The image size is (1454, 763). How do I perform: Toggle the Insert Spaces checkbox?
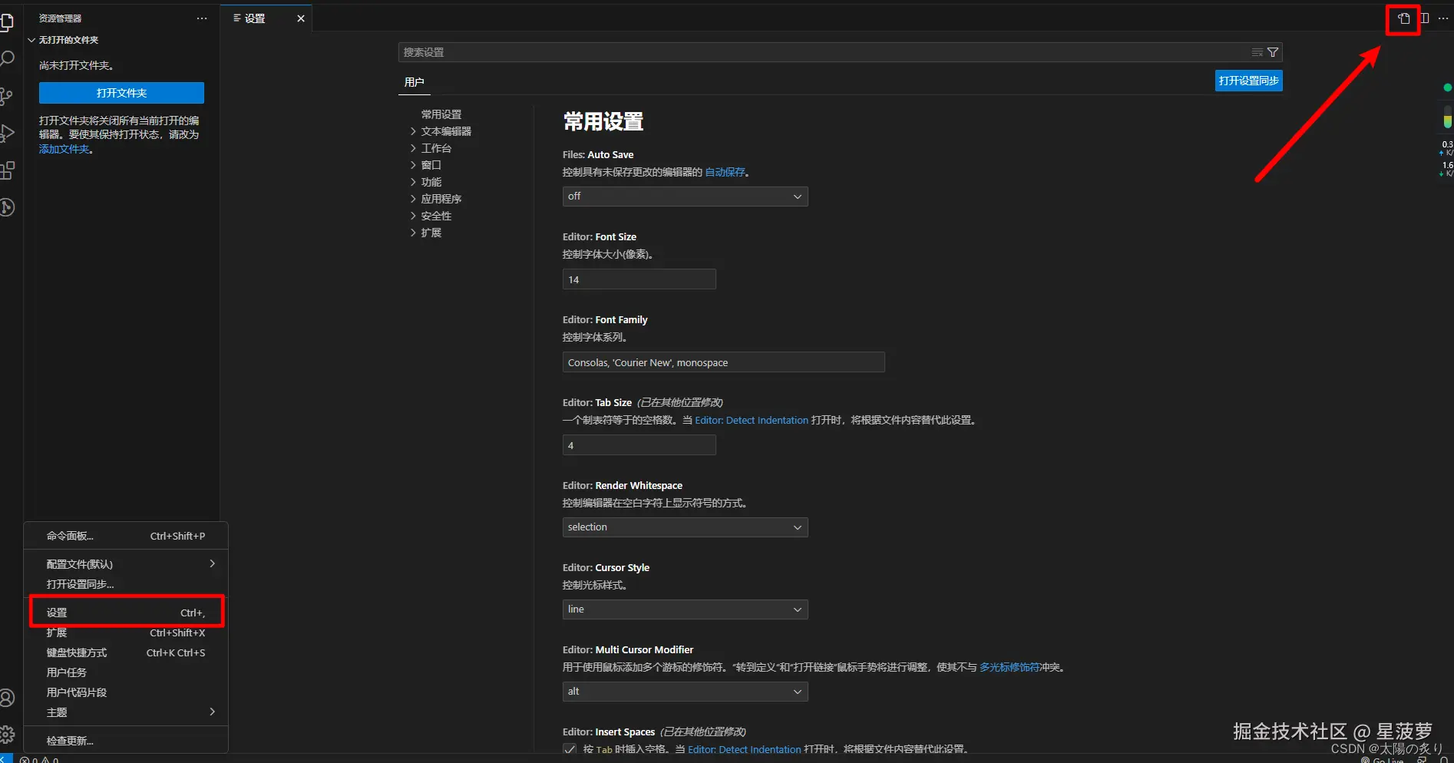pos(570,749)
